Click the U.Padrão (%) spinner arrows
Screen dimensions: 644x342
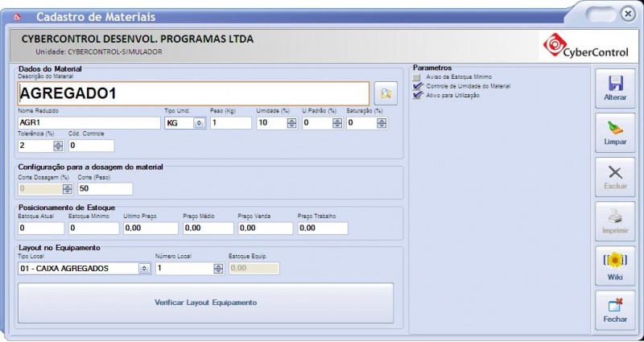click(x=337, y=123)
